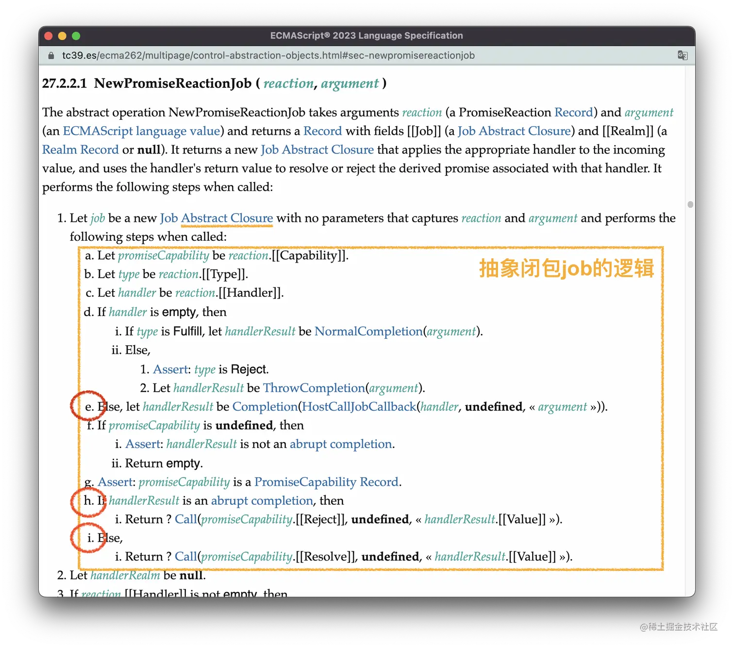Image resolution: width=734 pixels, height=648 pixels.
Task: Click "promiseCapability" variable in step a
Action: (x=164, y=256)
